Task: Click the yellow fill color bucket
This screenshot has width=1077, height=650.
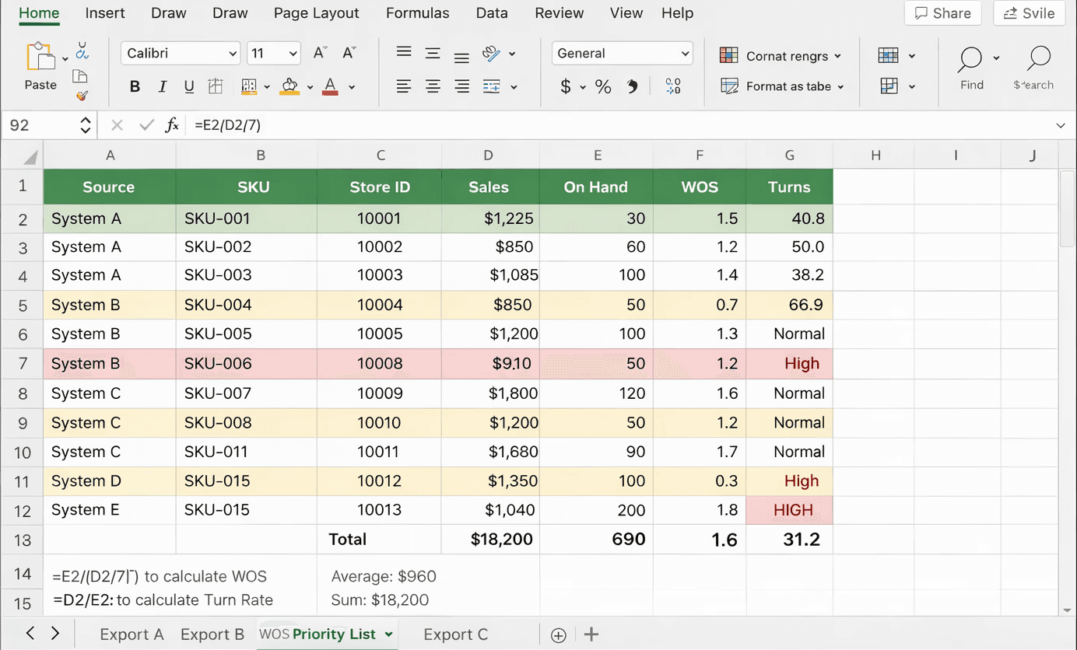Action: point(289,86)
